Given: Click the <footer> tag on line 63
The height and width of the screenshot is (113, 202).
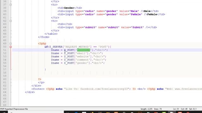Looking at the screenshot, I should [38, 89].
